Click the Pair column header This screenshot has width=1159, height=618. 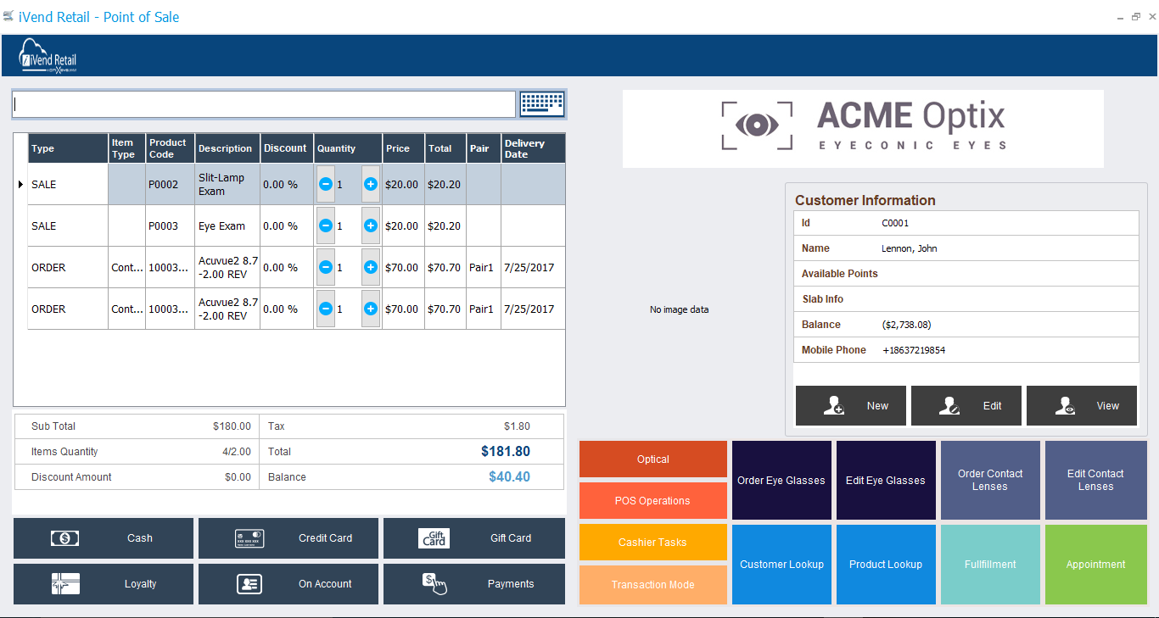pyautogui.click(x=484, y=148)
